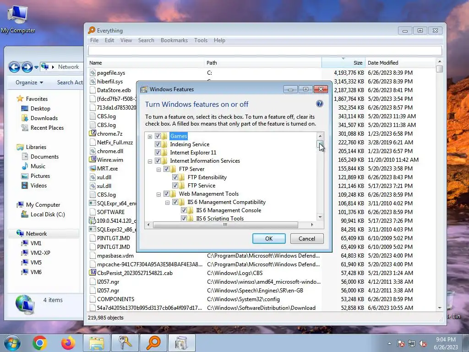Viewport: 469px width, 352px height.
Task: Uncheck the Indexing Service checkbox
Action: click(158, 144)
